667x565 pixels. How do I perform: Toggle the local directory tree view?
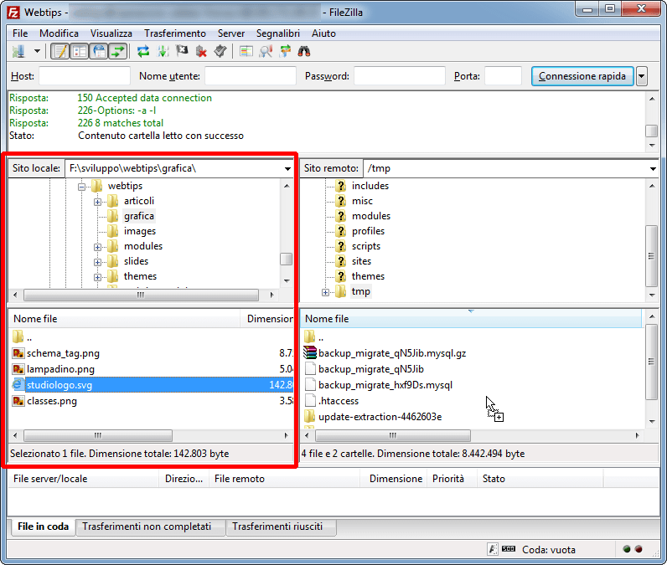click(x=80, y=52)
